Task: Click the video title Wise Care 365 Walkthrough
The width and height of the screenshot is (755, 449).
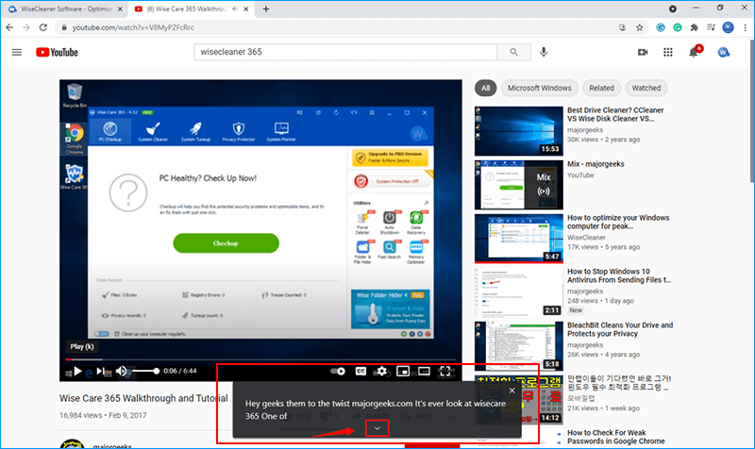Action: [x=143, y=398]
